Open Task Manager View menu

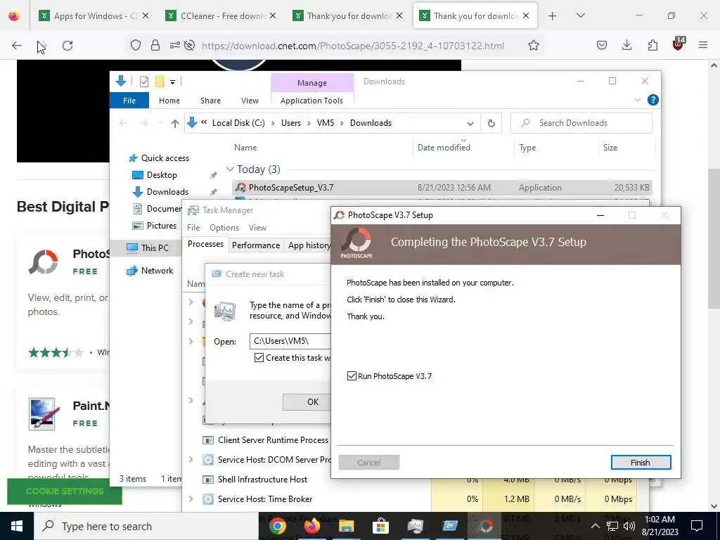pyautogui.click(x=257, y=228)
